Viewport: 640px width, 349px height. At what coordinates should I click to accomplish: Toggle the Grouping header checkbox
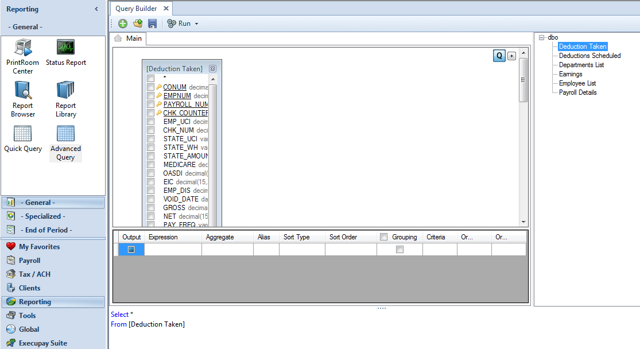coord(383,237)
